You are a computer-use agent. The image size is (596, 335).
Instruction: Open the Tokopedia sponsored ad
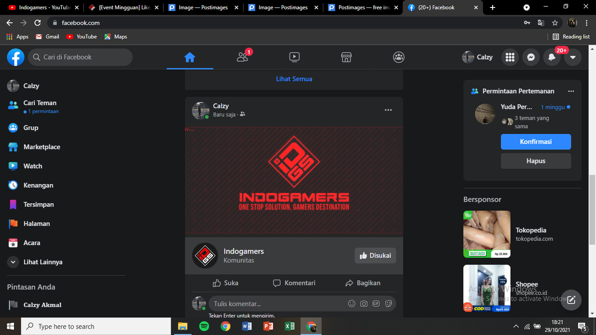click(522, 234)
